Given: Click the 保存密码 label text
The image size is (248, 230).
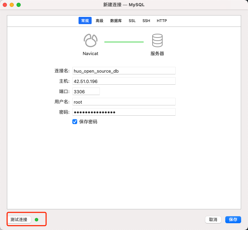Looking at the screenshot, I should [x=88, y=122].
